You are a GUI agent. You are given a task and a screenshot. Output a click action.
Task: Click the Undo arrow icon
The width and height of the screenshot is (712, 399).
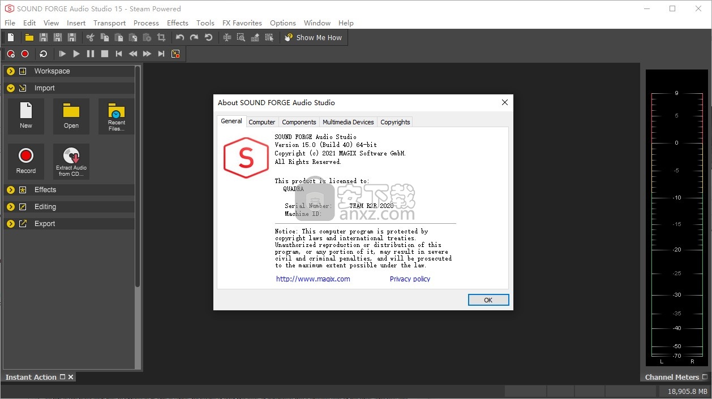coord(180,37)
